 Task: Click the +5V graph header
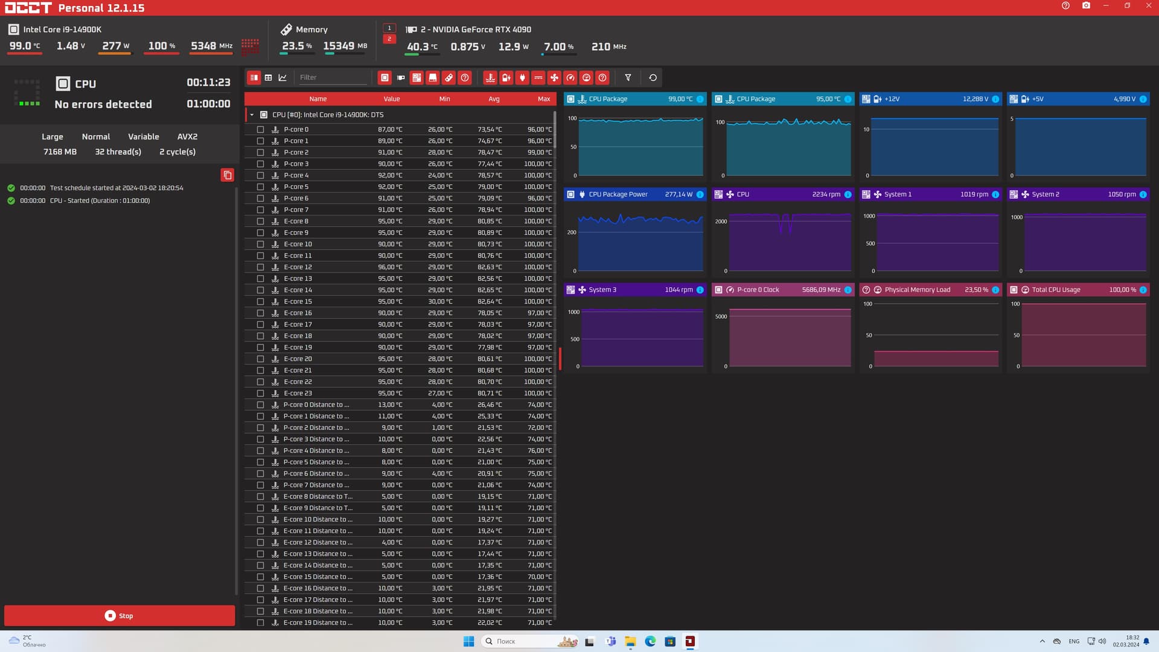coord(1078,99)
